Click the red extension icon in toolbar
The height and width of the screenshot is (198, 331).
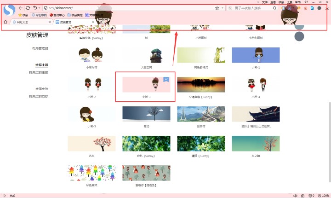(x=305, y=8)
